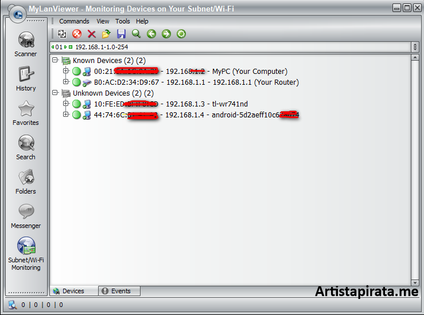424x315 pixels.
Task: Click the magnifier find toolbar icon
Action: pyautogui.click(x=136, y=34)
